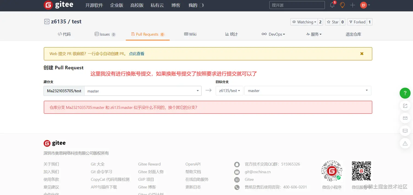Screen dimensions: 413x195
Task: Expand the Watching dropdown button
Action: pos(304,22)
